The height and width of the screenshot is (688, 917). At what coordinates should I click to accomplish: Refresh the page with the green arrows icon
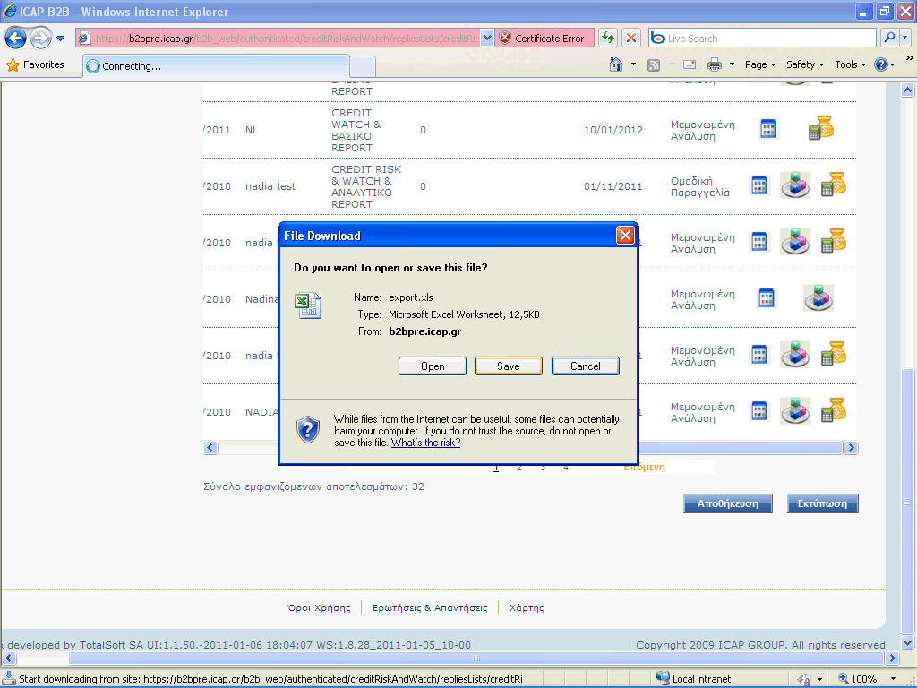pos(608,39)
